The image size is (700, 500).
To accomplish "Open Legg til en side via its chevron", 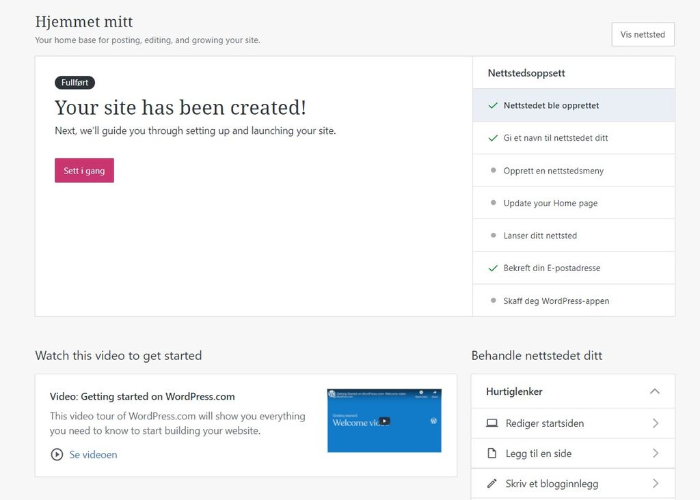I will [x=655, y=453].
